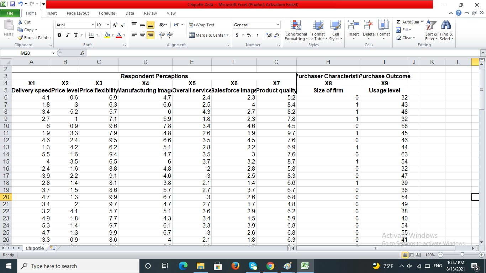The width and height of the screenshot is (486, 273).
Task: Open the File menu
Action: (x=10, y=13)
